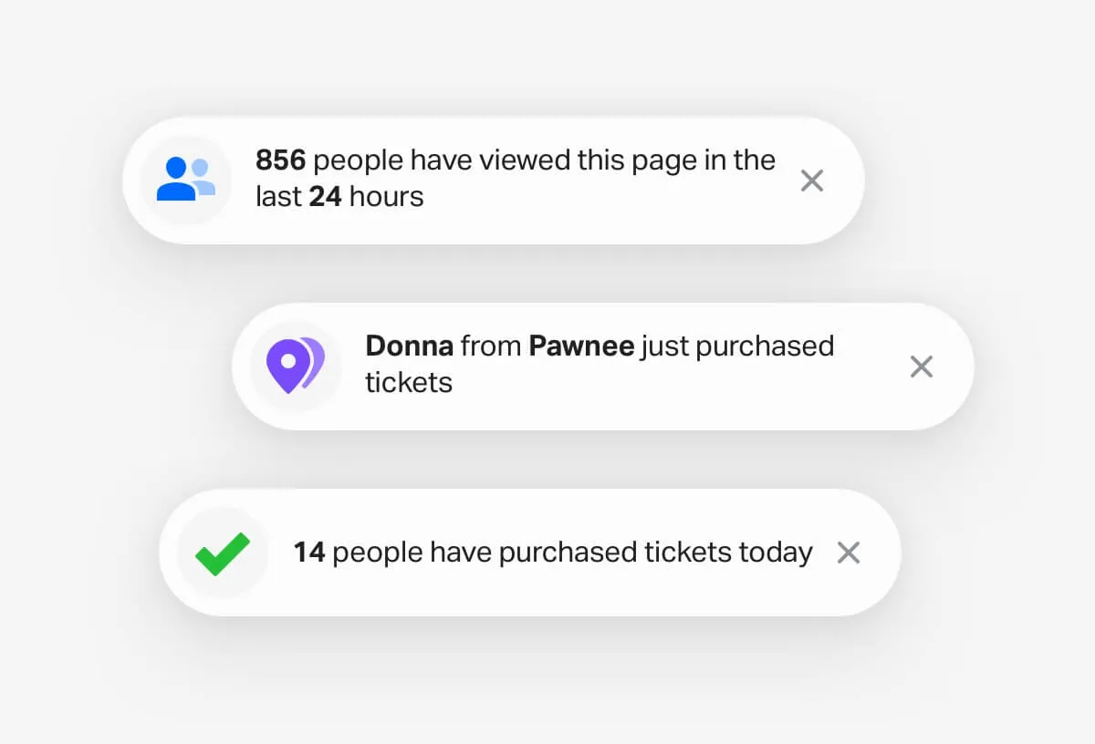
Task: Click the 14 purchases count text
Action: (x=309, y=552)
